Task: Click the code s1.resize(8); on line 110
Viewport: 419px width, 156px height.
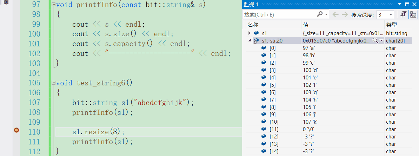Action: tap(99, 132)
